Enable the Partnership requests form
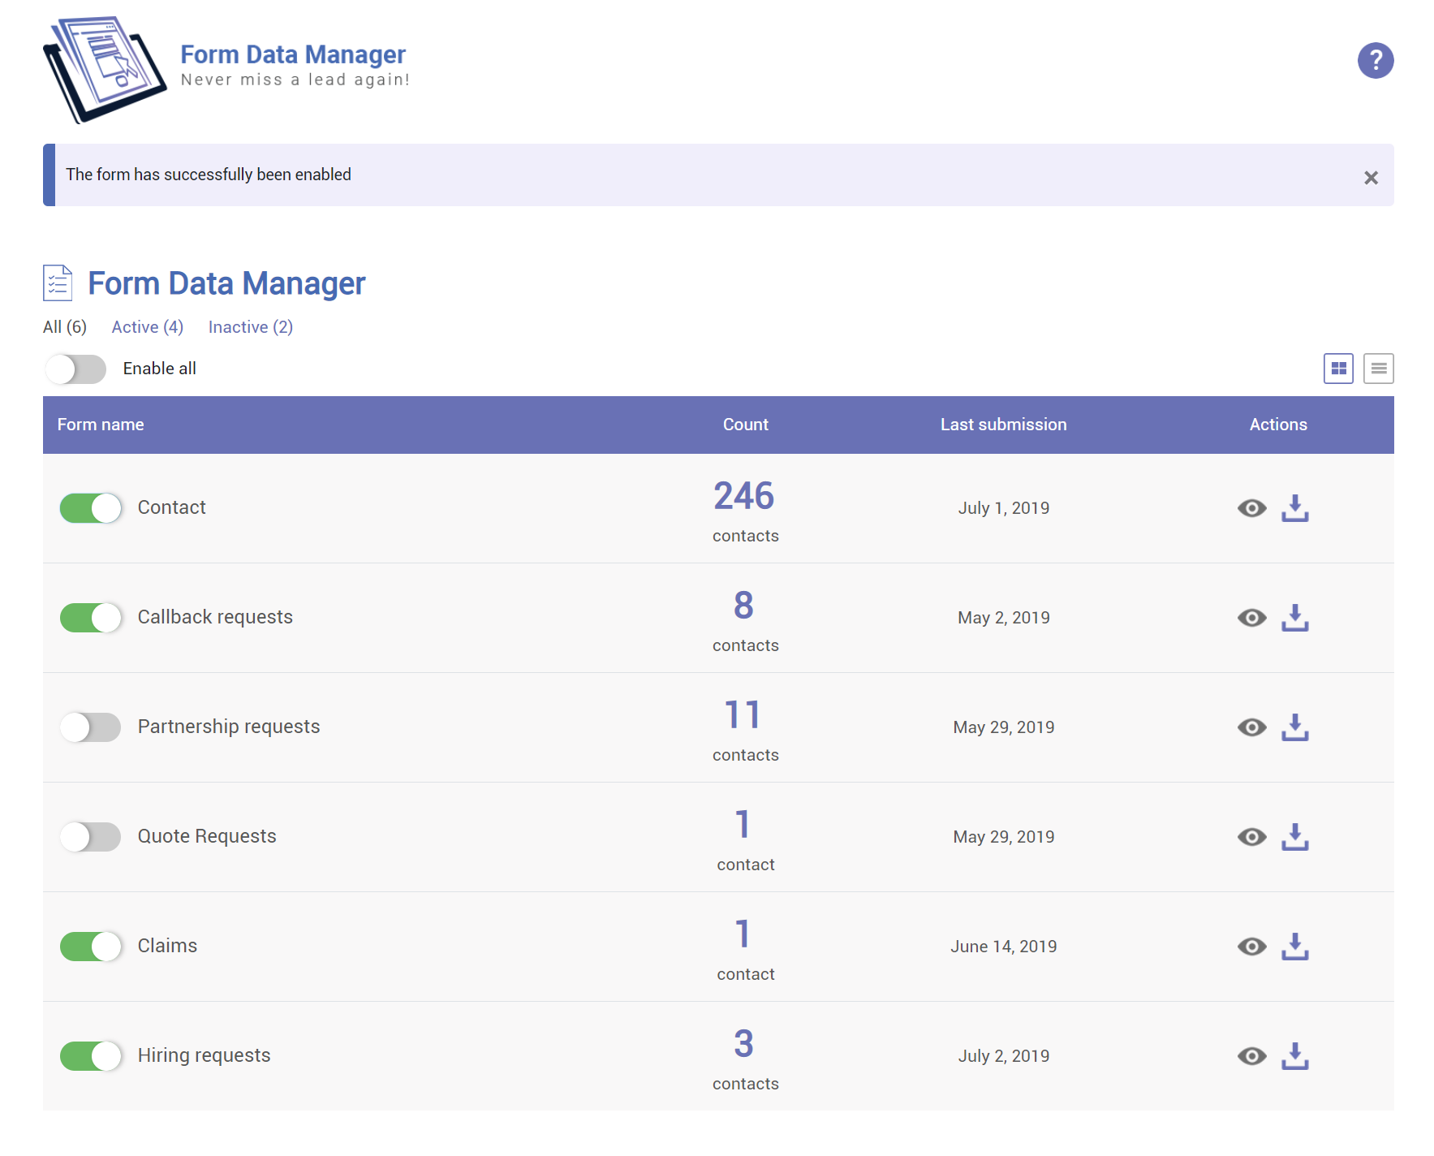The width and height of the screenshot is (1434, 1156). point(91,727)
